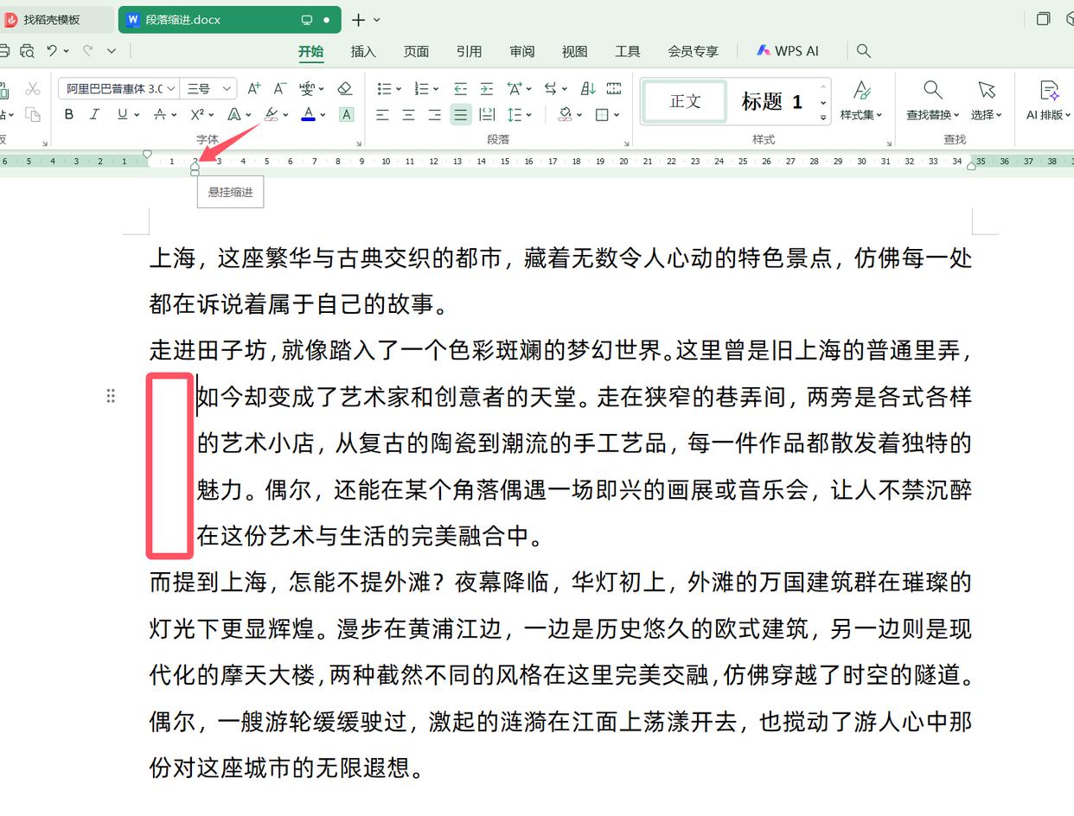1074x816 pixels.
Task: Add a new tab with plus button
Action: [x=358, y=19]
